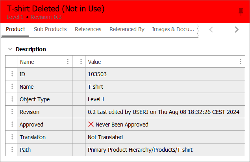Open the Images & Documents tab

point(173,29)
